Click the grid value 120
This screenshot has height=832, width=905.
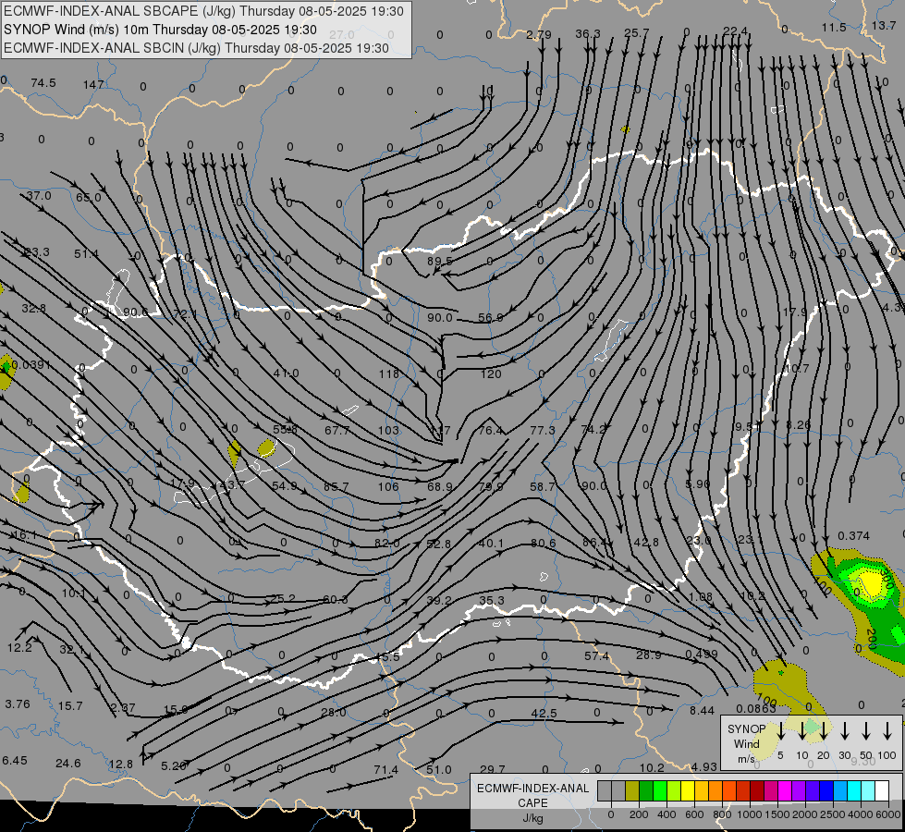tap(491, 373)
